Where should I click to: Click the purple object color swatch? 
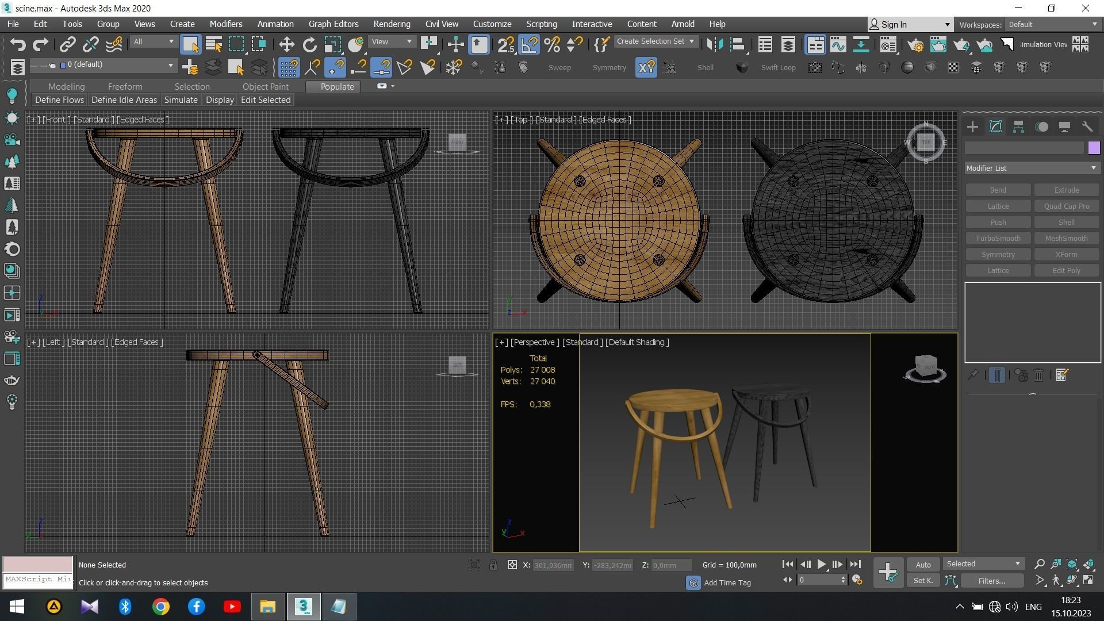1094,148
